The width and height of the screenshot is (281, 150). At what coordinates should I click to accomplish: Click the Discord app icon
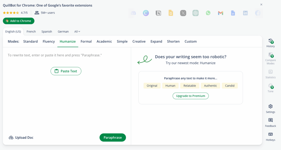(x=133, y=13)
